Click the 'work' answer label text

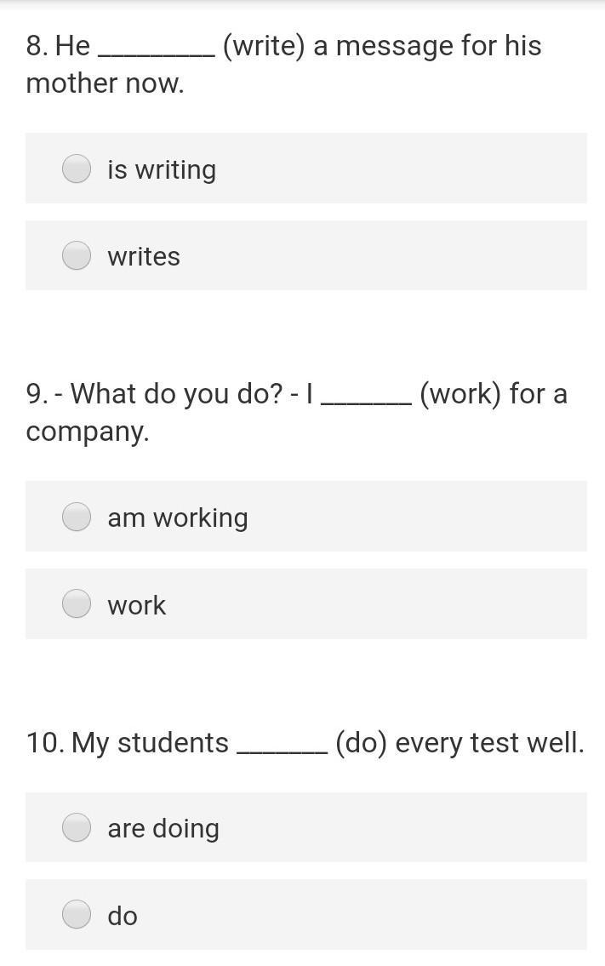[137, 605]
